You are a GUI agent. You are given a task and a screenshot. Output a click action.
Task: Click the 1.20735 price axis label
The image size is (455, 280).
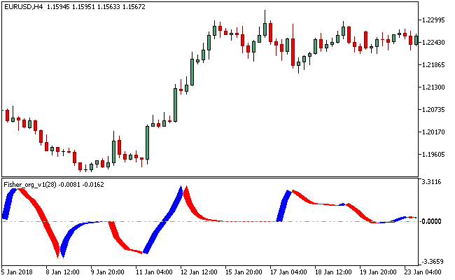click(435, 110)
